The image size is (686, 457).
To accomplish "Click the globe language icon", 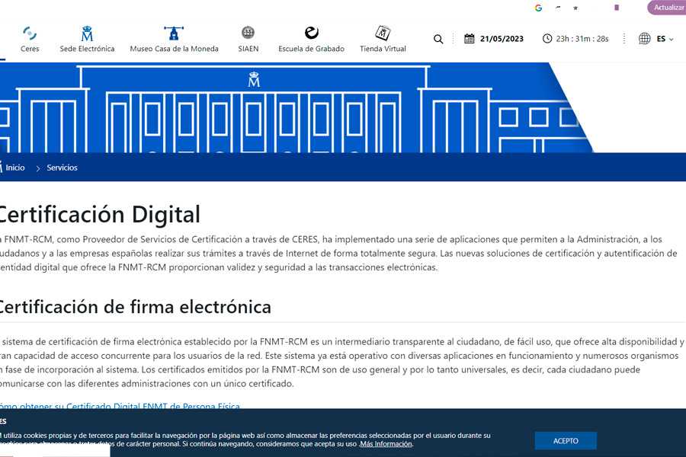I will [645, 39].
